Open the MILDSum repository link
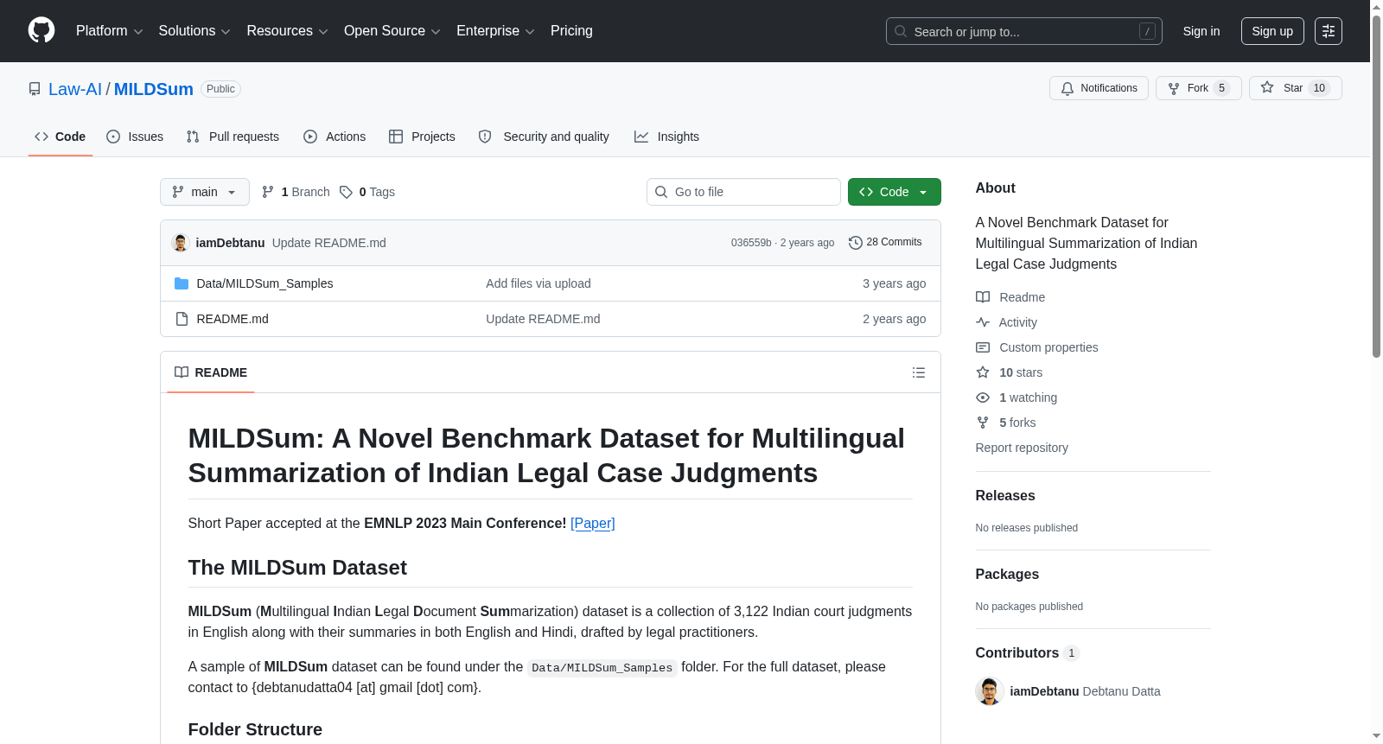Image resolution: width=1383 pixels, height=744 pixels. pyautogui.click(x=154, y=89)
